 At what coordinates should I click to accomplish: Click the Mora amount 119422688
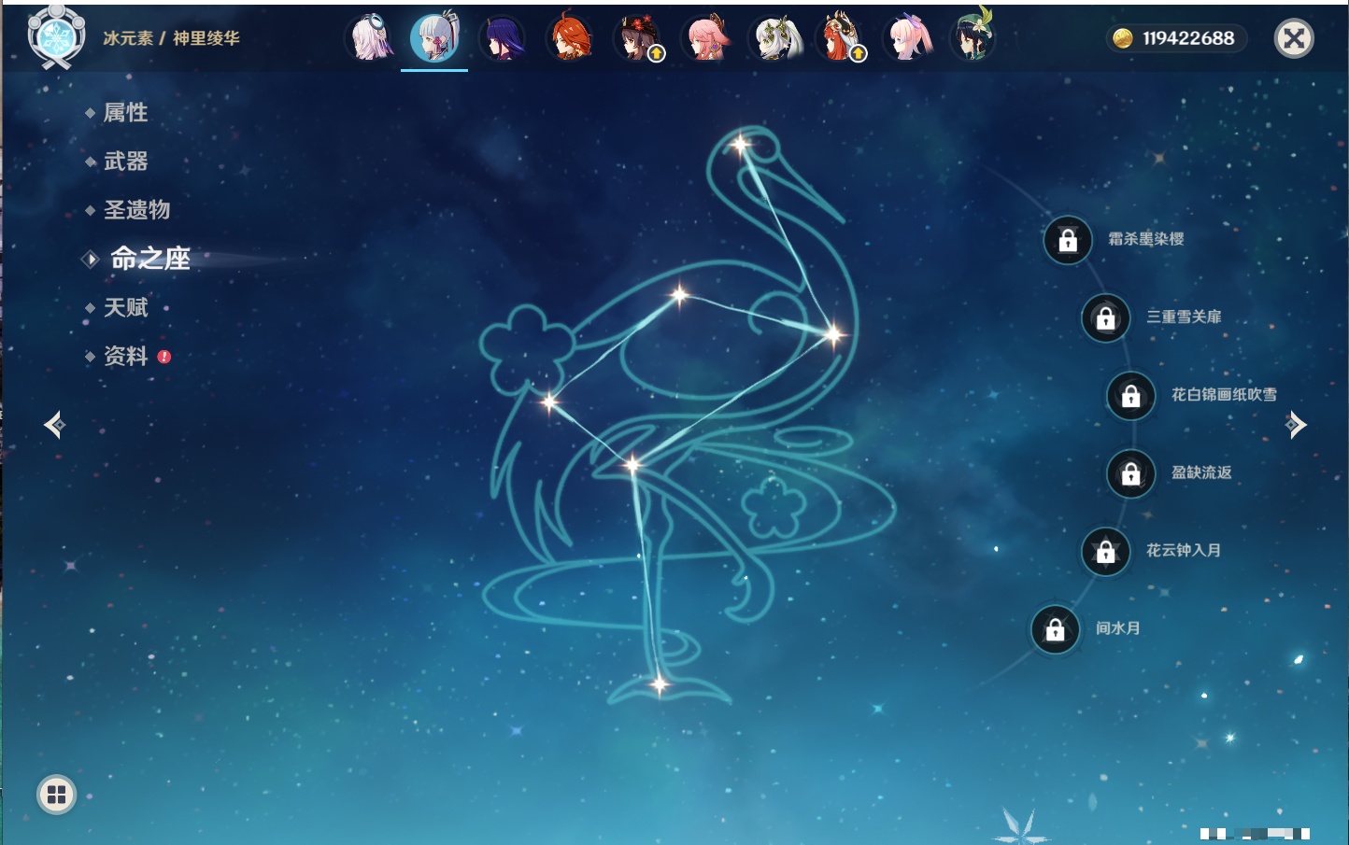[1188, 38]
